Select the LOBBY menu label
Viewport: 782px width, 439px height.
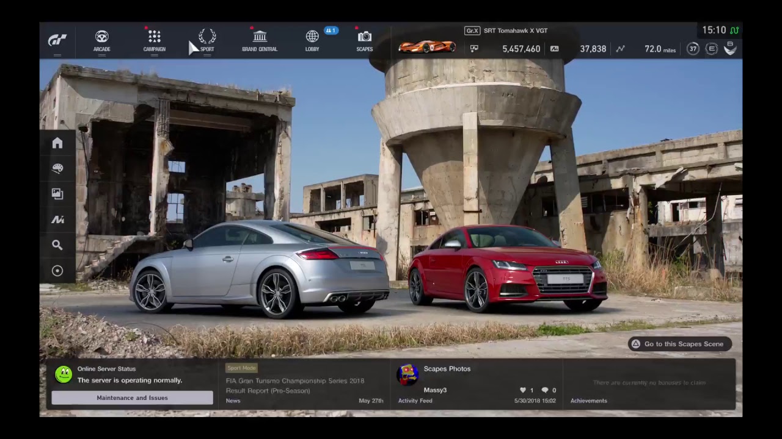click(x=312, y=49)
